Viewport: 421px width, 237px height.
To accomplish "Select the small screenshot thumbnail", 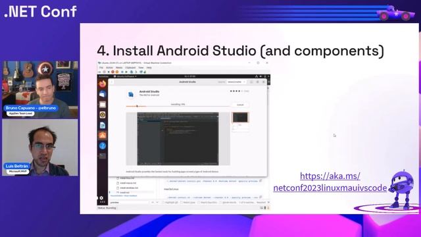I will pyautogui.click(x=240, y=117).
